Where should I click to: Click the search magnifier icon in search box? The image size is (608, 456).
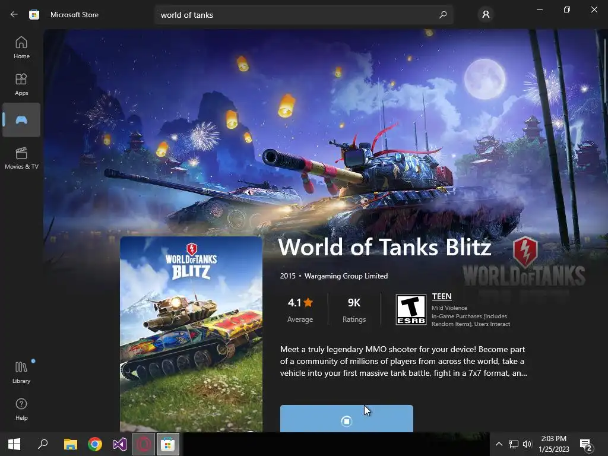point(443,15)
